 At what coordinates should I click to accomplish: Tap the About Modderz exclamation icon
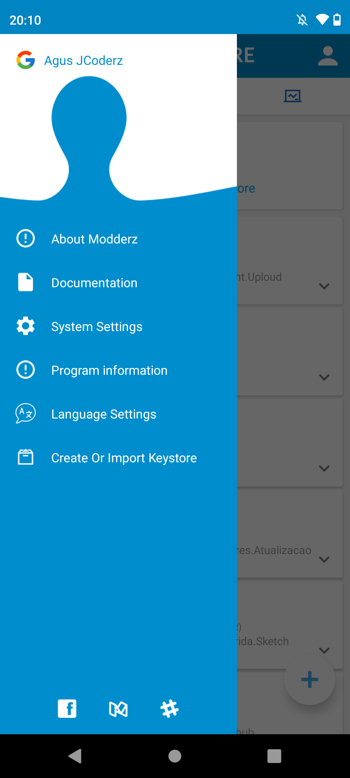coord(26,238)
